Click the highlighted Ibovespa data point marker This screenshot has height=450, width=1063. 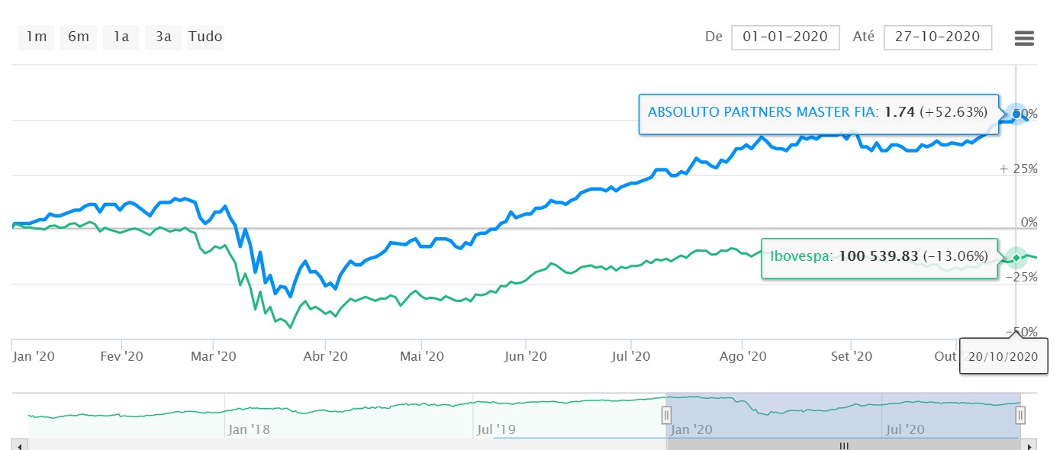(1016, 258)
